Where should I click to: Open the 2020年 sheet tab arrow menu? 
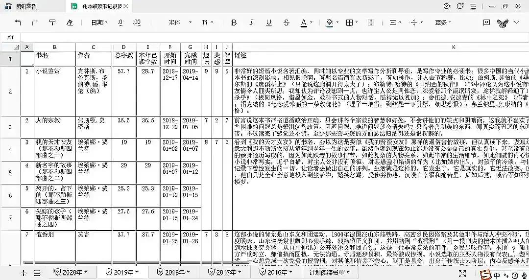(86, 272)
